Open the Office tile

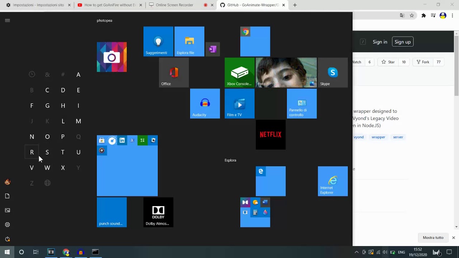click(174, 72)
